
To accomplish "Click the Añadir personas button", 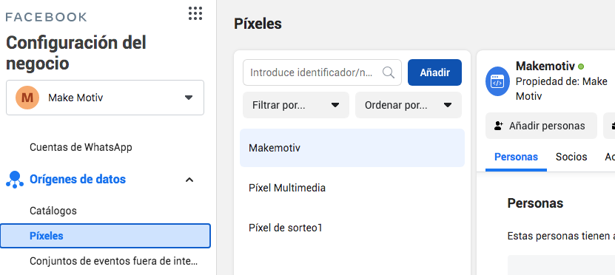I will click(541, 126).
